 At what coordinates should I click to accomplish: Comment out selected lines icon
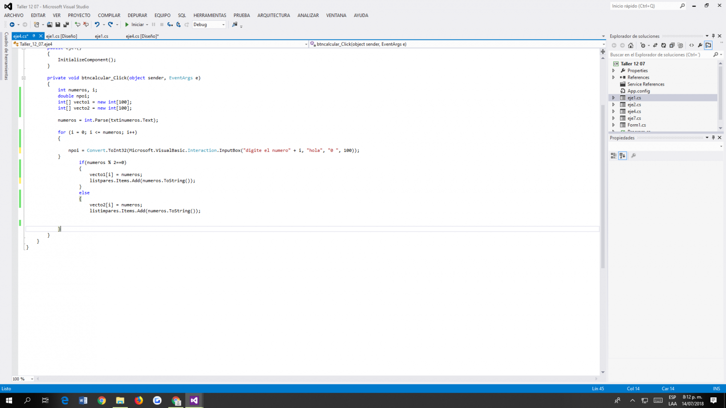pyautogui.click(x=77, y=25)
